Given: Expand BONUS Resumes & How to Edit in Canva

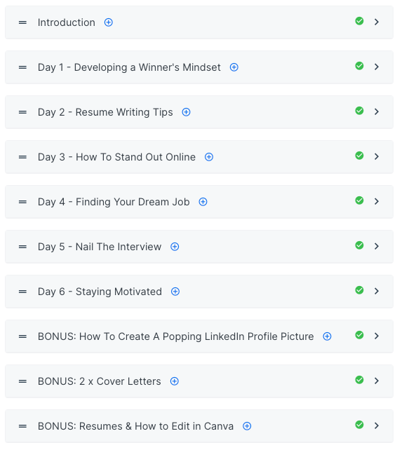Looking at the screenshot, I should coord(377,425).
